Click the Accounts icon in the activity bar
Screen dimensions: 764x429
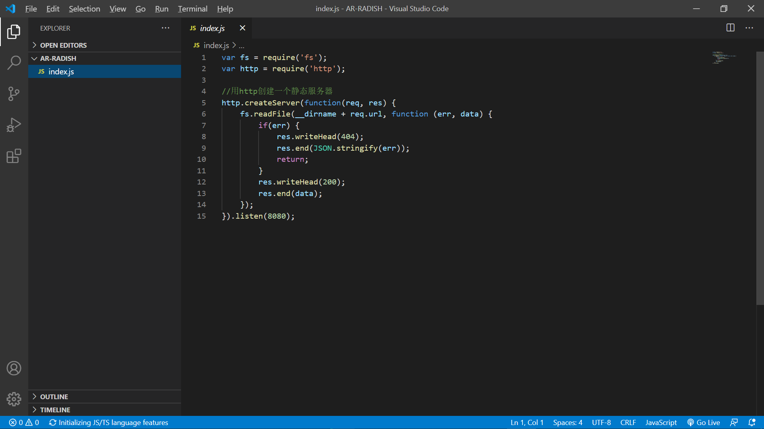(14, 368)
